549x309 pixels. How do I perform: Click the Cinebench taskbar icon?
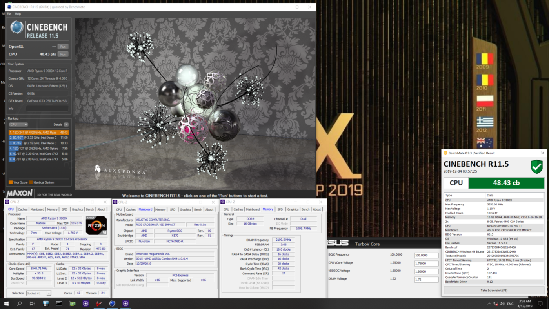click(112, 304)
